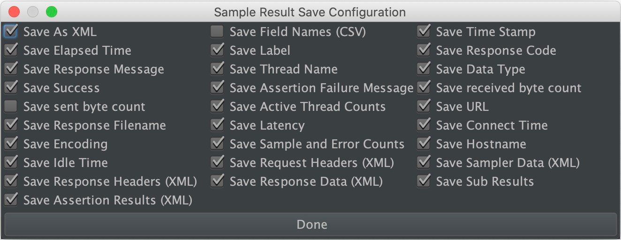Close the Sample Result Save Configuration window
Image resolution: width=621 pixels, height=240 pixels.
point(14,12)
